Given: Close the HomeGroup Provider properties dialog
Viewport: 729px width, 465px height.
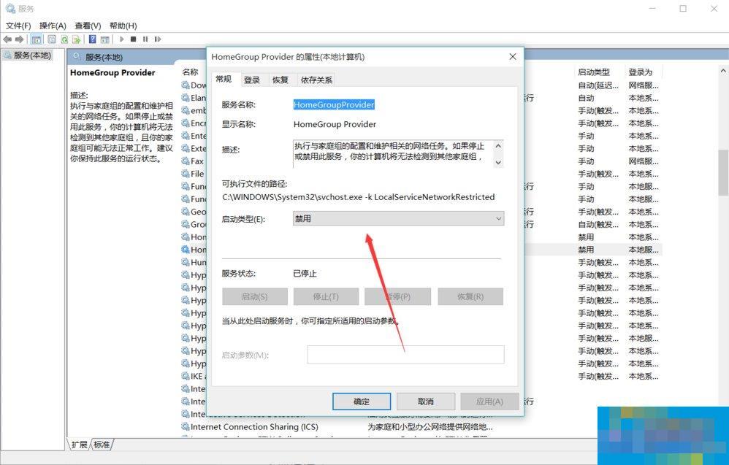Looking at the screenshot, I should 513,57.
